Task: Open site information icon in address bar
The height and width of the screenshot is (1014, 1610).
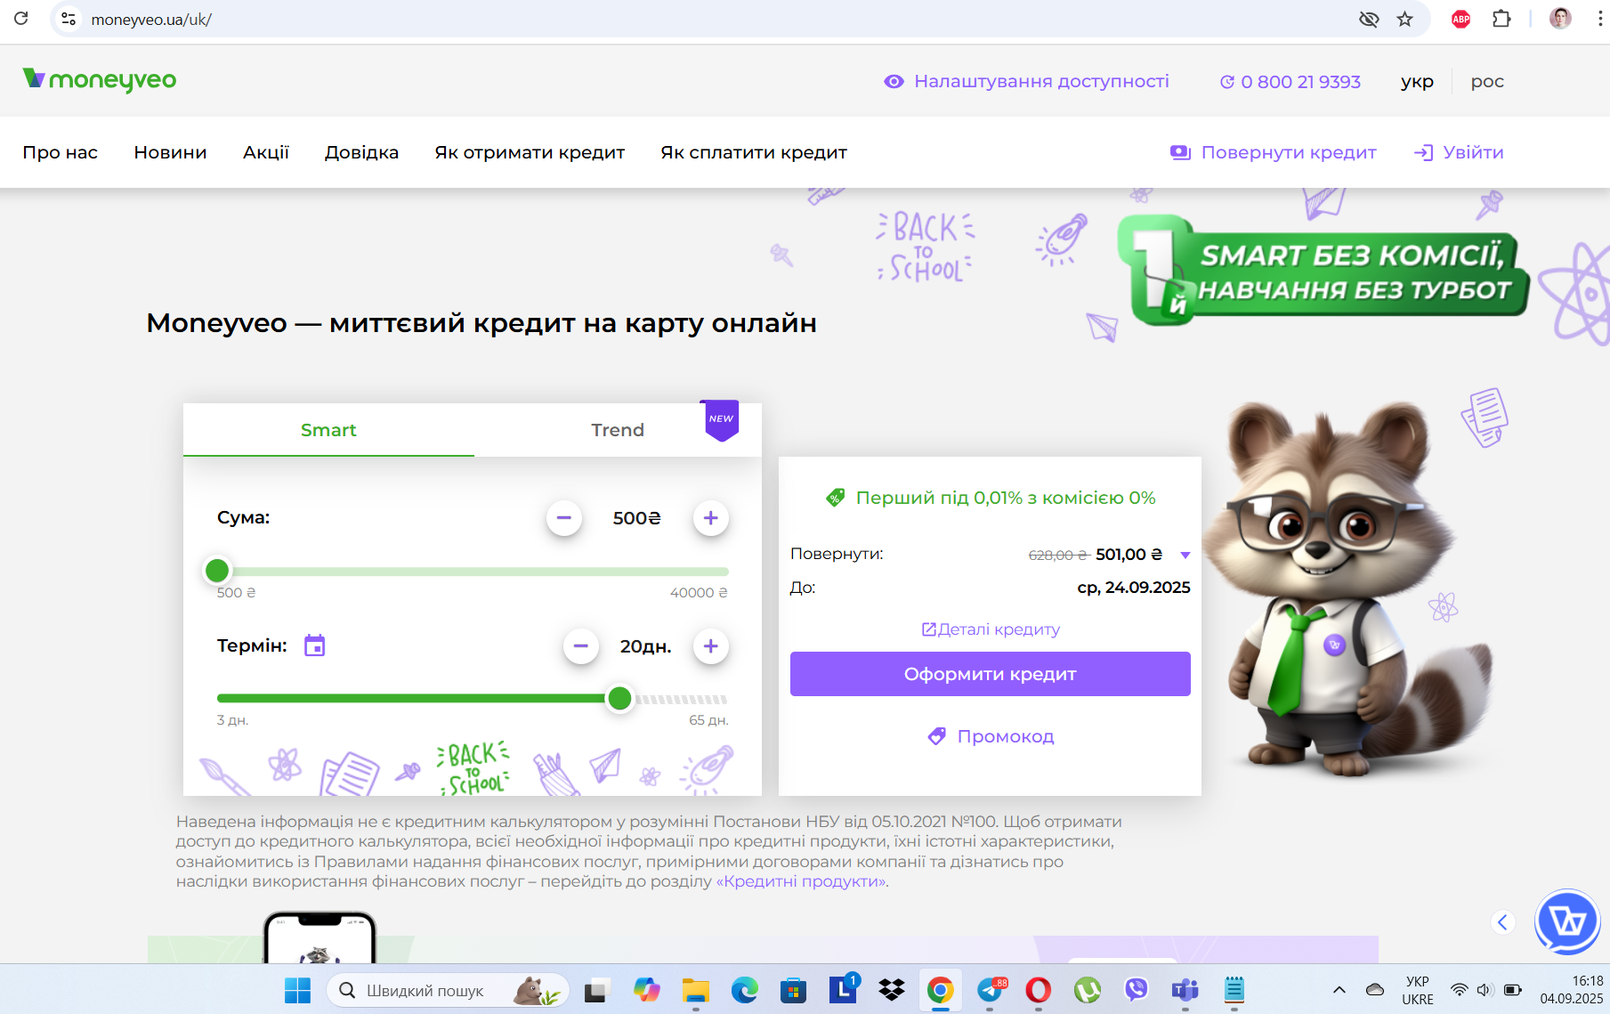Action: pos(69,19)
